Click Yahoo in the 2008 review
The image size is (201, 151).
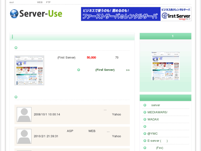116,114
